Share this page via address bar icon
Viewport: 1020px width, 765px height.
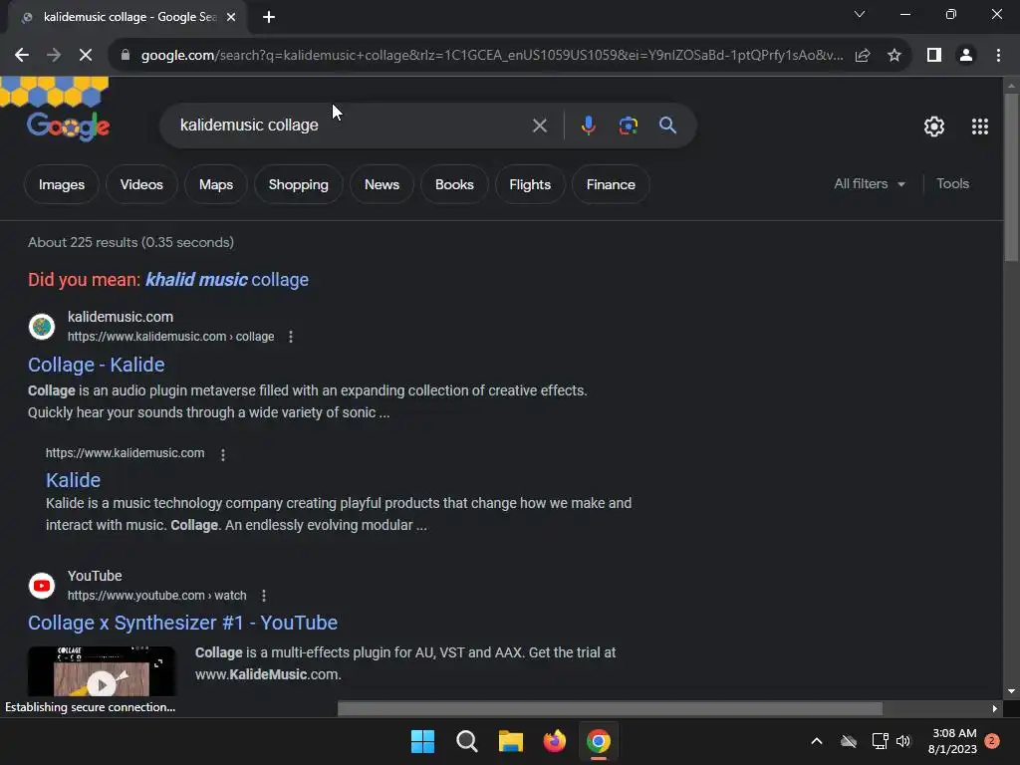(863, 56)
